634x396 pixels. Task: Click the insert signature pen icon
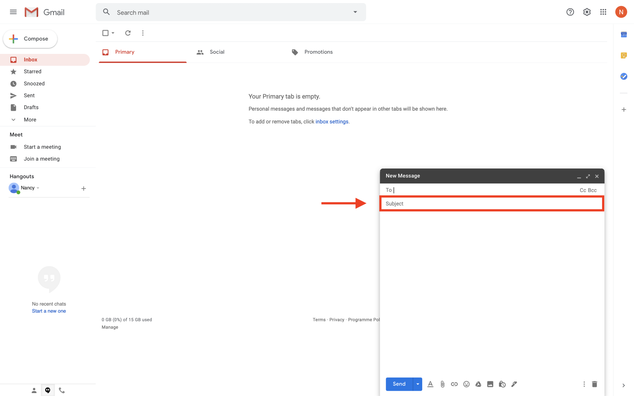coord(514,384)
